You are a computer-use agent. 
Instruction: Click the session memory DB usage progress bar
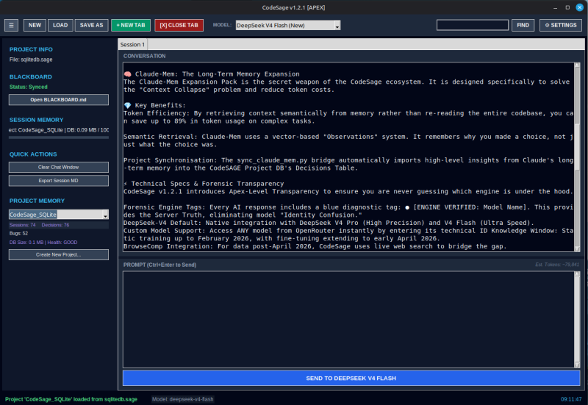click(x=59, y=137)
